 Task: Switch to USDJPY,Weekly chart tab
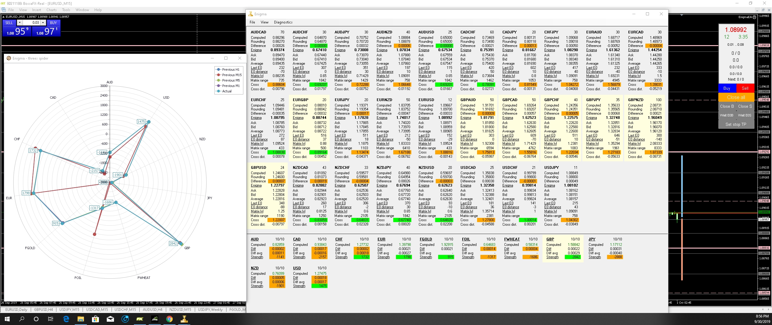tap(210, 309)
